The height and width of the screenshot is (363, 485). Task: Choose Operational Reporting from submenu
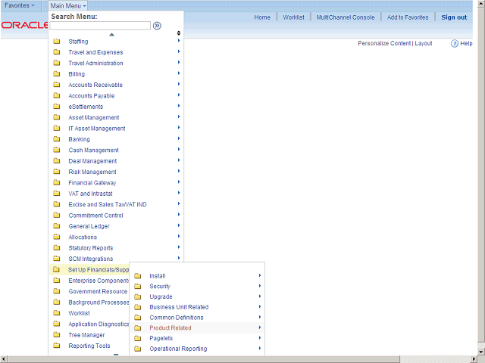(177, 349)
